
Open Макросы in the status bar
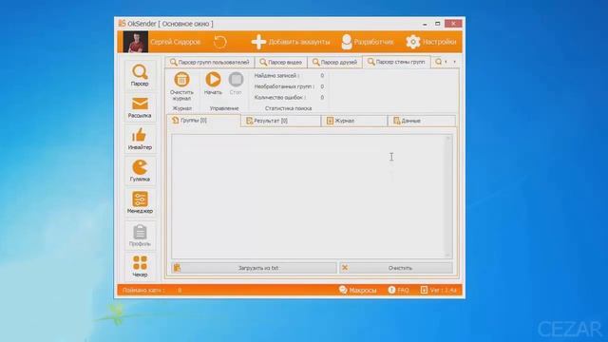[x=357, y=290]
